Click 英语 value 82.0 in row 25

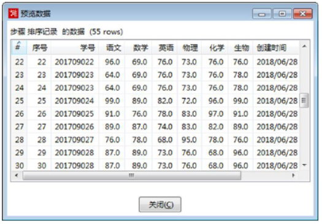click(x=165, y=101)
